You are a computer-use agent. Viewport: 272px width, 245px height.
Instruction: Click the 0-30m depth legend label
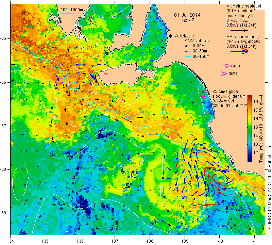(199, 46)
